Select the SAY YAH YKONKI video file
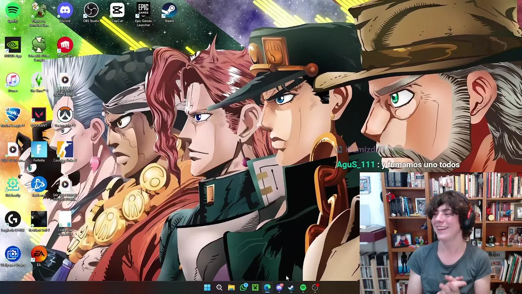 coord(65,189)
